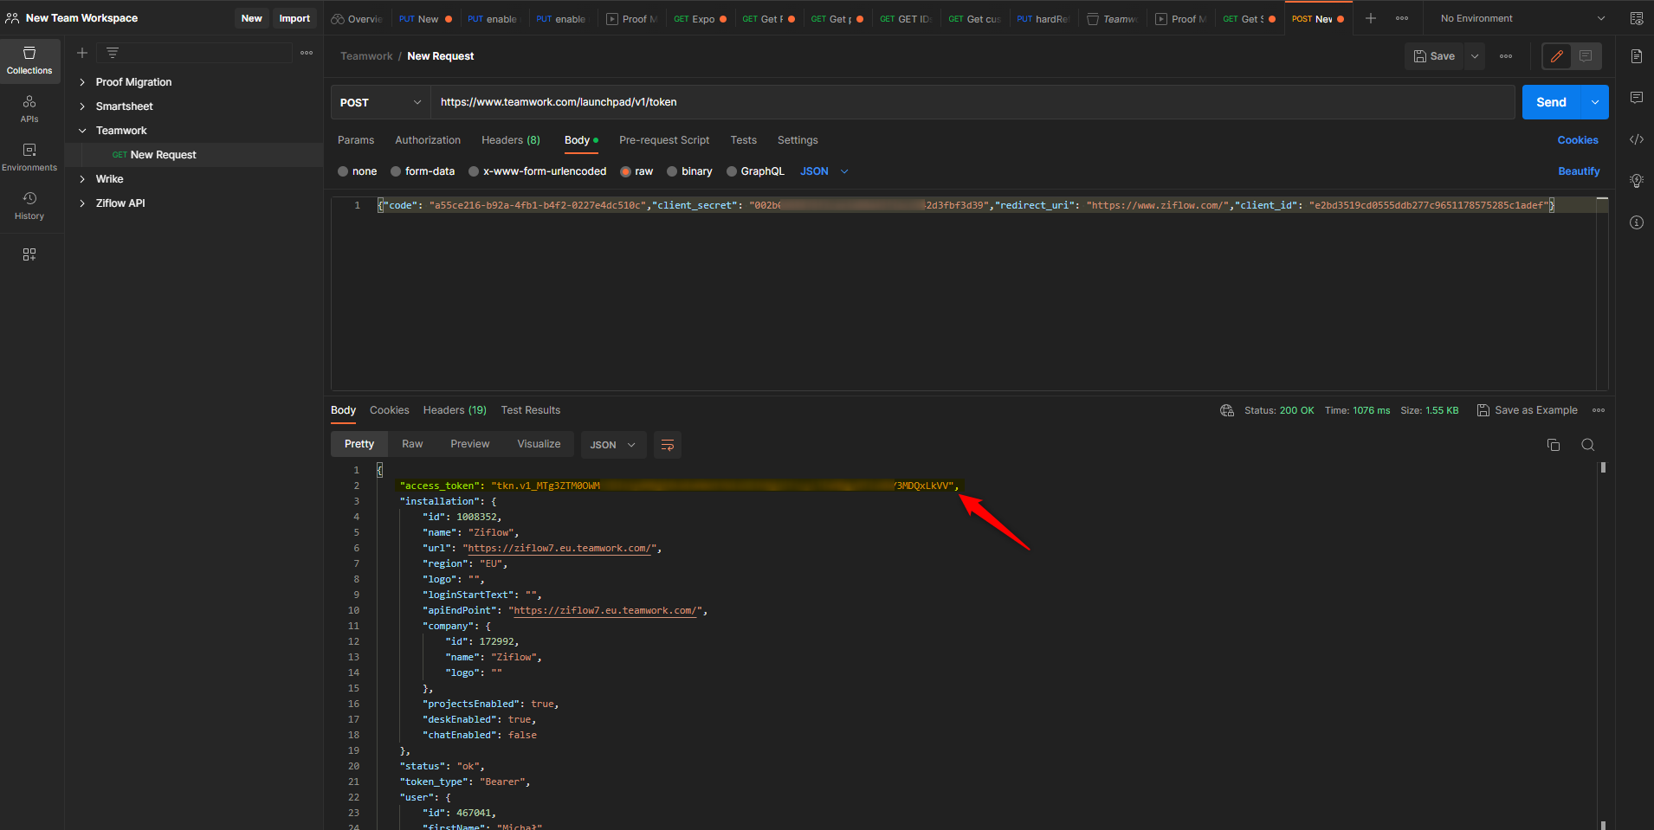This screenshot has width=1654, height=830.
Task: Switch to the Authorization tab
Action: (428, 140)
